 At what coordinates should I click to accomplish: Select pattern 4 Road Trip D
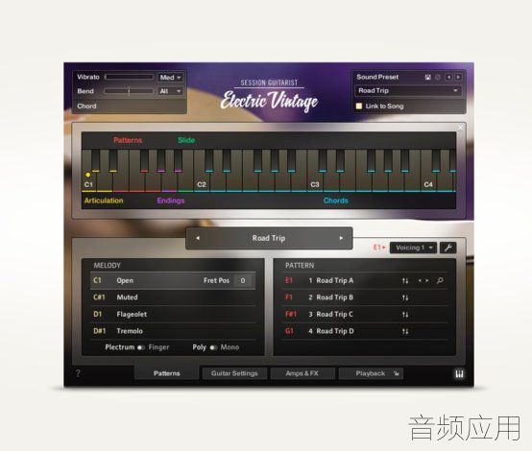365,331
